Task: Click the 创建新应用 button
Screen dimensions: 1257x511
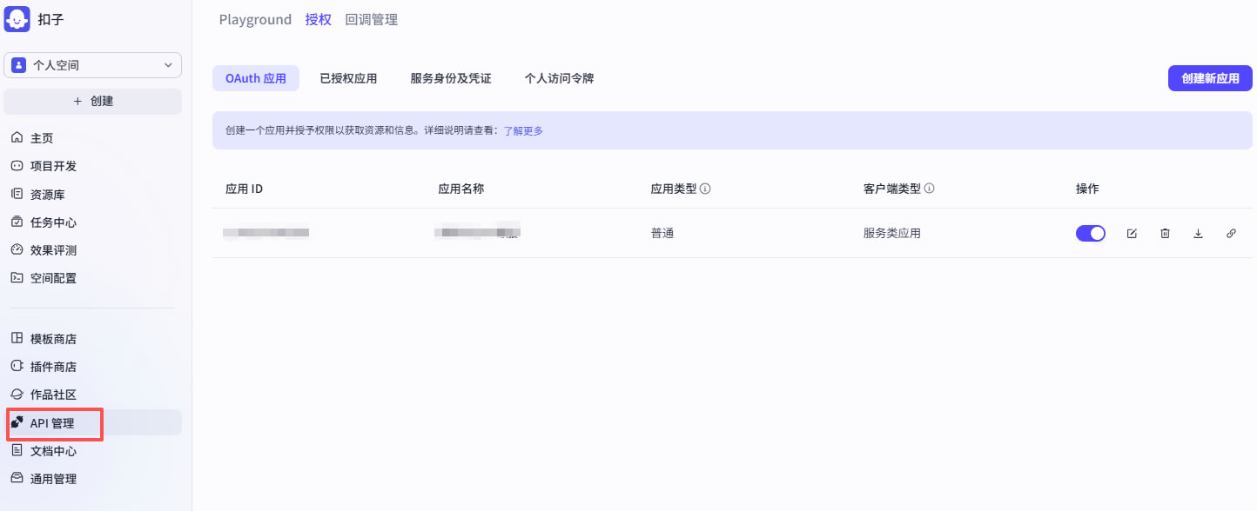Action: (1210, 78)
